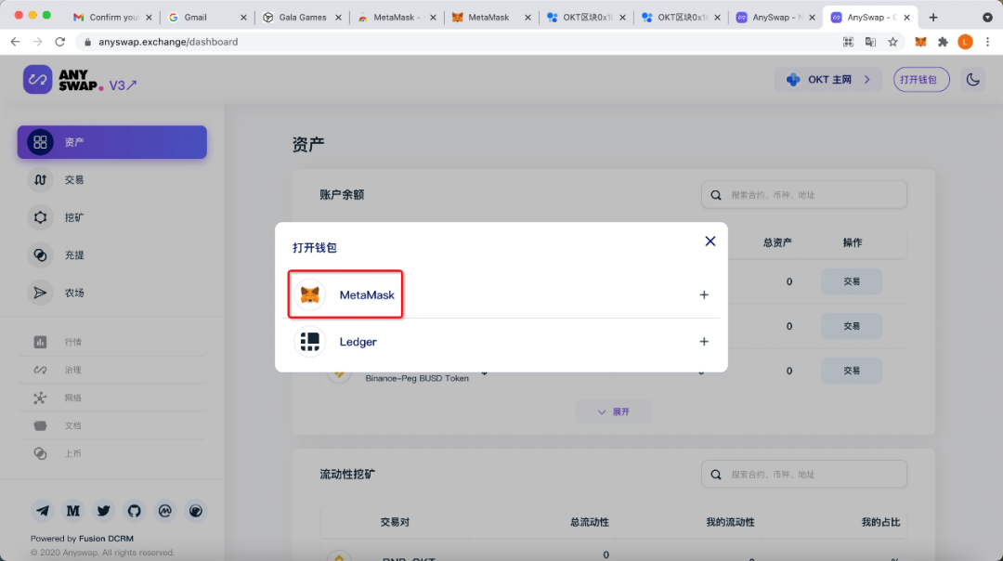Open the 上币 sidebar link
The height and width of the screenshot is (561, 1003).
pyautogui.click(x=112, y=453)
